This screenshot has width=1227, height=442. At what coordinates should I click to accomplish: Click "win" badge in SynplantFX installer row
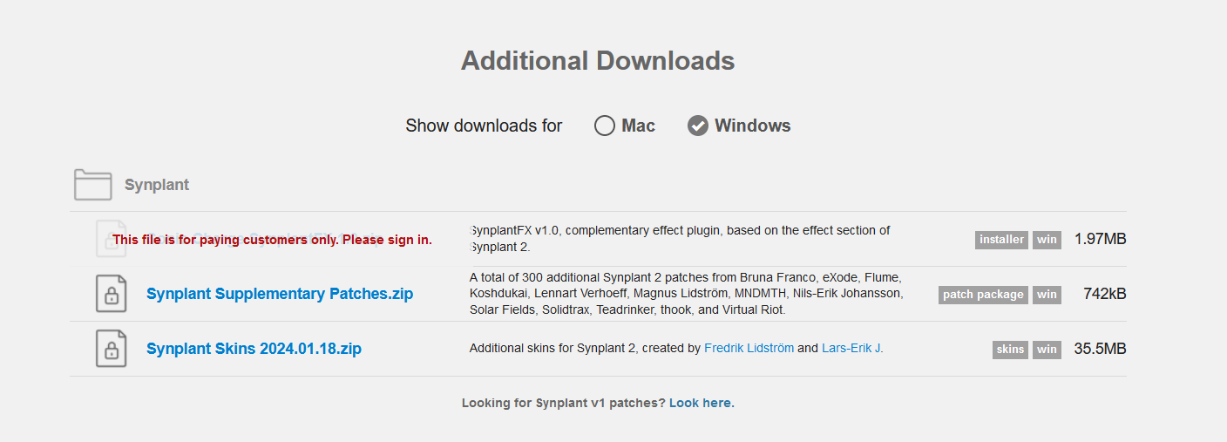click(1047, 240)
